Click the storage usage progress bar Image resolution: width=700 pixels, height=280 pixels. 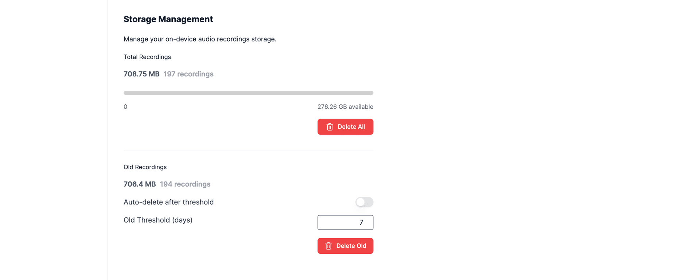[x=248, y=93]
